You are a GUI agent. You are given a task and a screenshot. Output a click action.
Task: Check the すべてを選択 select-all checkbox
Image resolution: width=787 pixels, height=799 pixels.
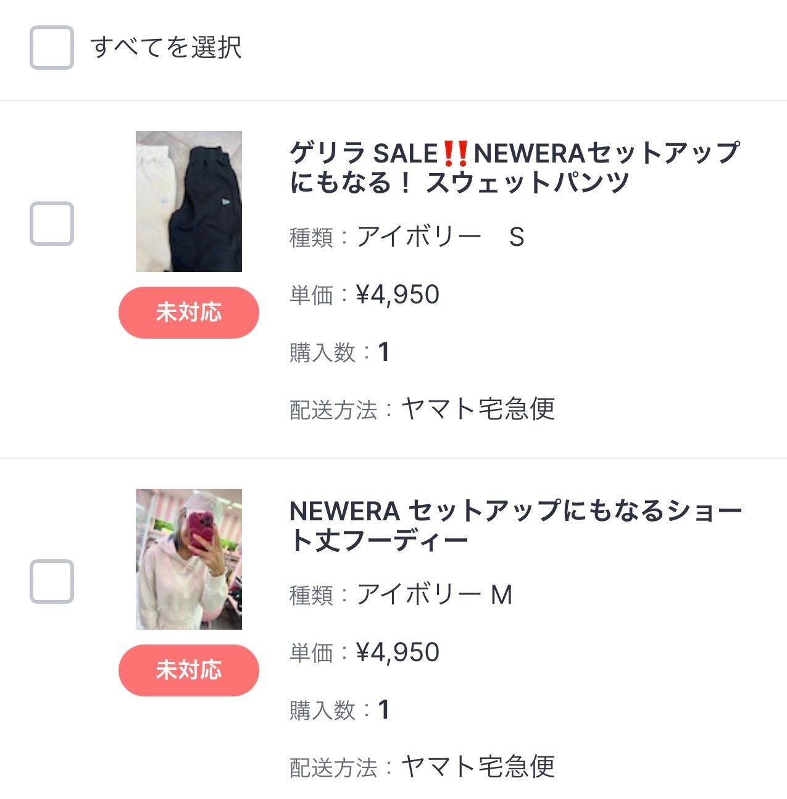(x=52, y=48)
